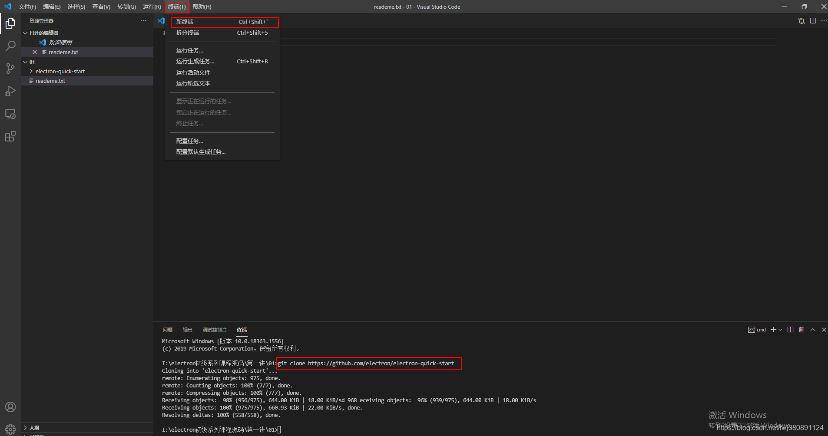Kill the terminal using the trash icon
Image resolution: width=828 pixels, height=436 pixels.
[x=801, y=330]
